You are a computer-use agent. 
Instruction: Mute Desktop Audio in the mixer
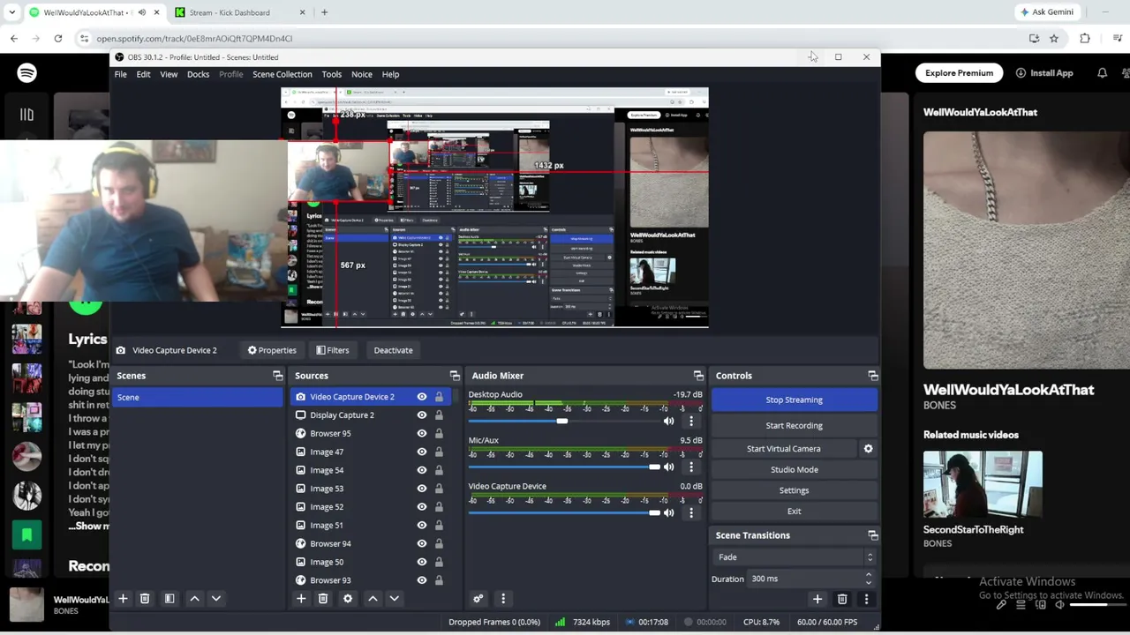[668, 422]
